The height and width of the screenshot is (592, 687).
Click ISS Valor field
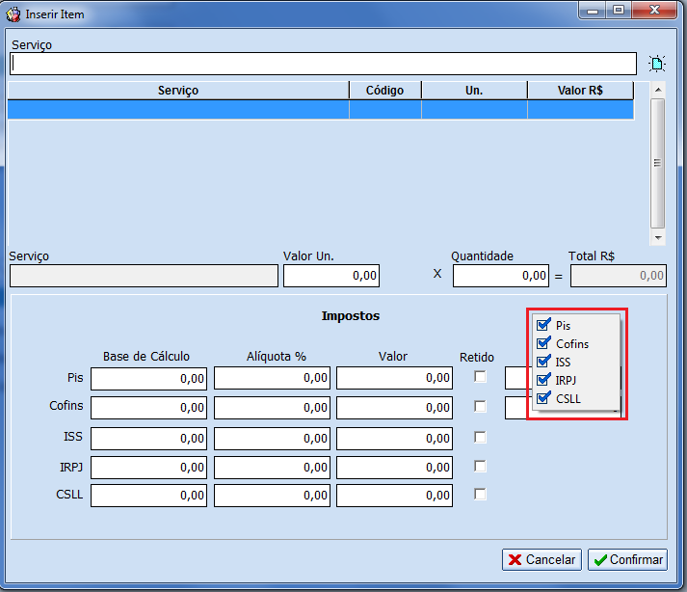click(394, 439)
